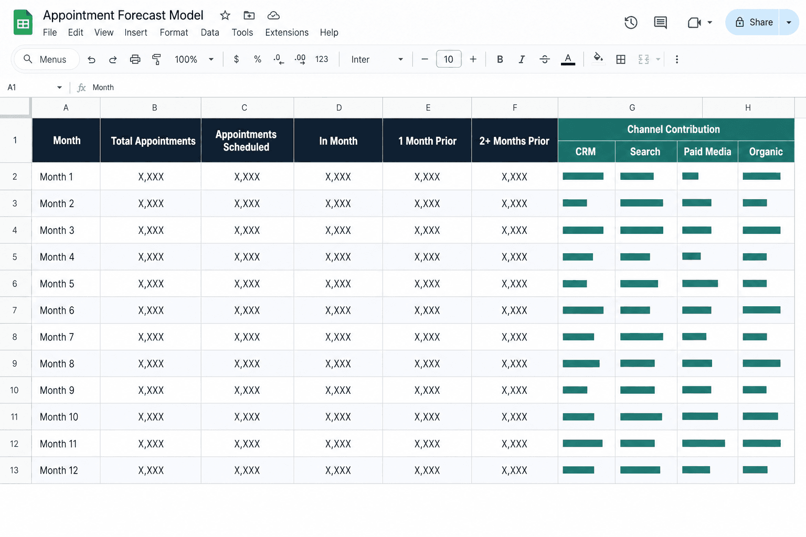
Task: Select the In Month header cell
Action: 338,141
